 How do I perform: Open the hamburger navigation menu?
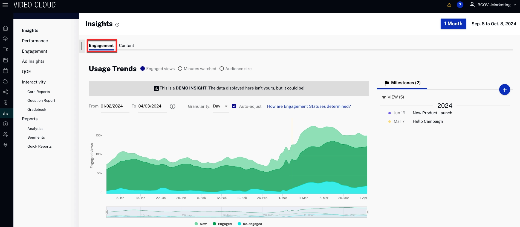coord(5,5)
